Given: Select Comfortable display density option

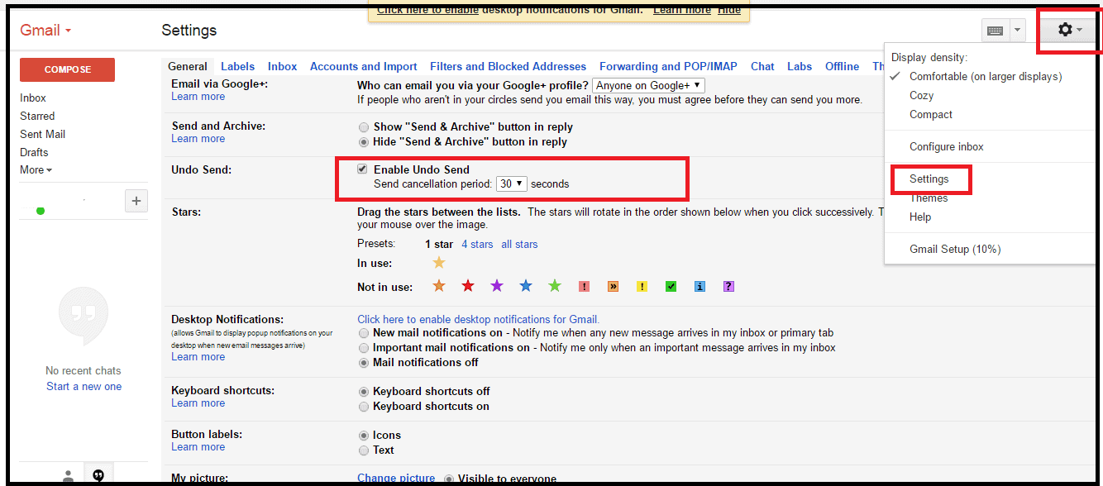Looking at the screenshot, I should tap(986, 77).
